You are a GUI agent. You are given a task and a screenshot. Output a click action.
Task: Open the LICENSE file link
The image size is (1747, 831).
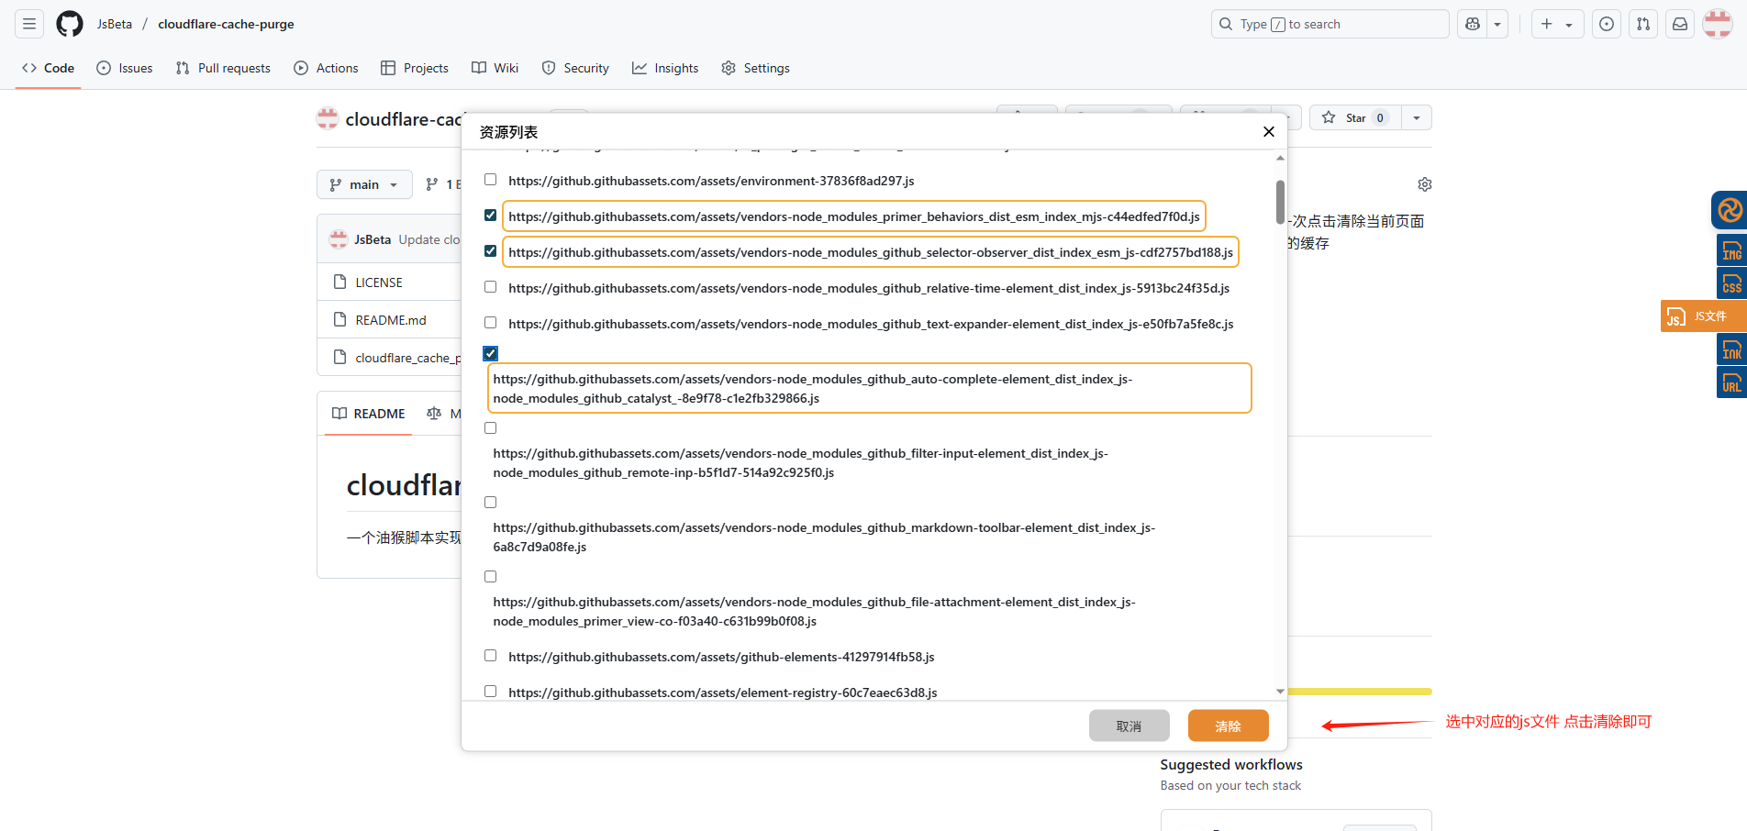tap(379, 283)
